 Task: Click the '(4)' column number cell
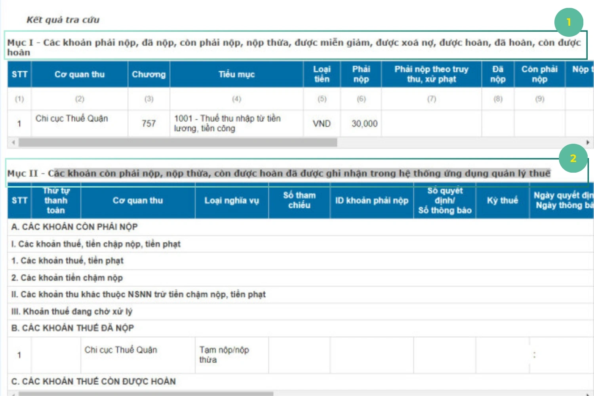(x=236, y=99)
